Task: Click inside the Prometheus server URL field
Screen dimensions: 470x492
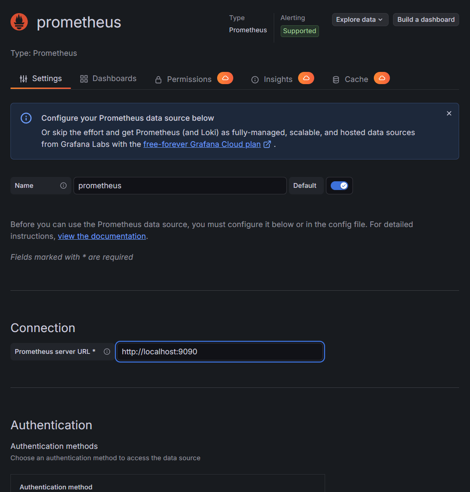Action: point(220,351)
